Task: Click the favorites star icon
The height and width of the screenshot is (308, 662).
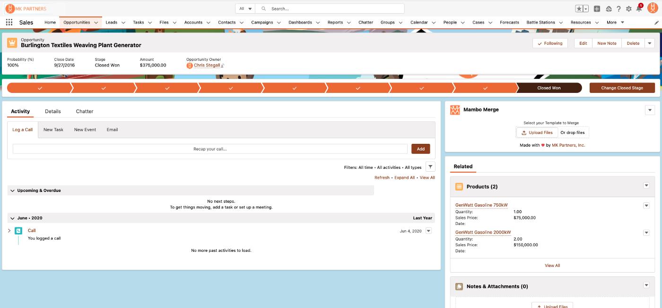Action: (x=579, y=8)
